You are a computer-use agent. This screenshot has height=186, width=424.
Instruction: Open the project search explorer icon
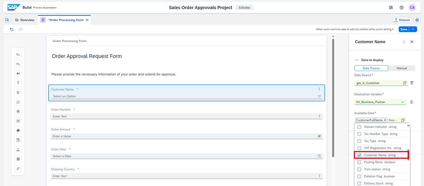[x=7, y=20]
